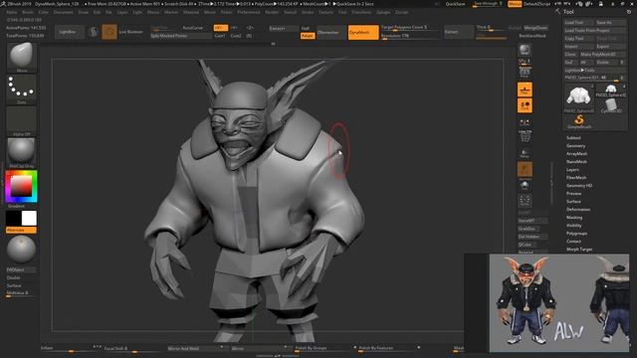Image resolution: width=637 pixels, height=358 pixels.
Task: Click the FillObject button
Action: (21, 269)
